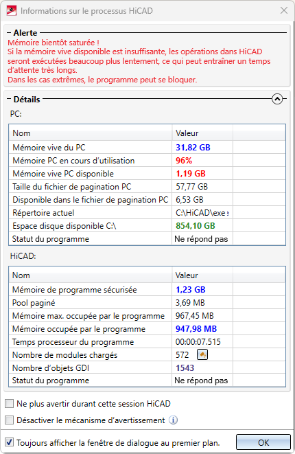Check 'Ne plus avertir durant cette session HiCAD'
Image resolution: width=295 pixels, height=454 pixels.
coord(9,404)
